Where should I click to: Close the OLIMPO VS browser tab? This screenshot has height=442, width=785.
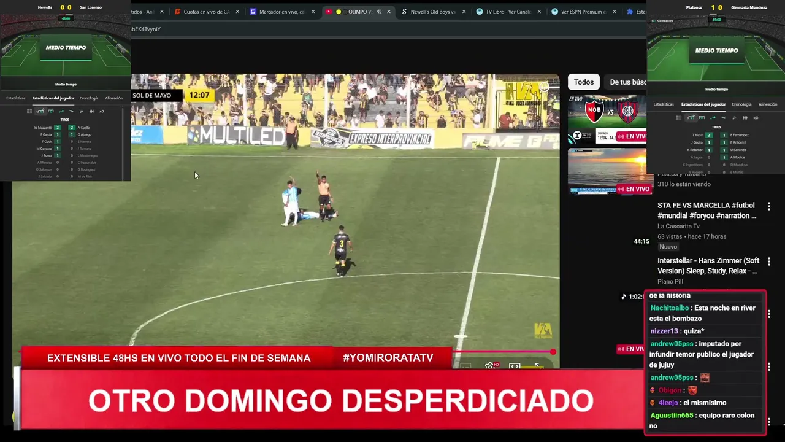point(389,12)
